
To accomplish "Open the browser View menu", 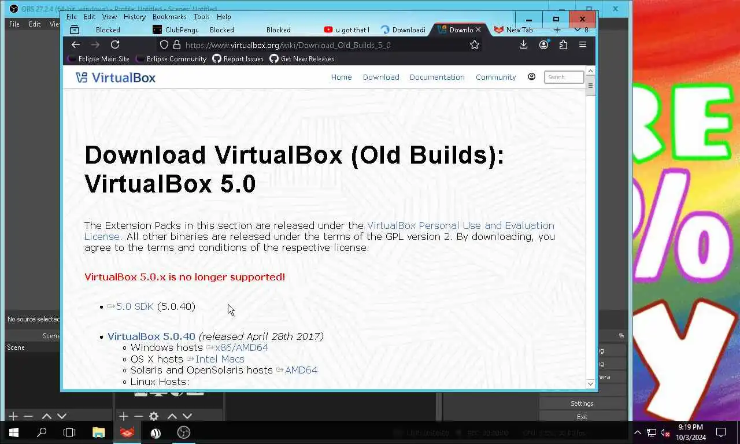I will (x=109, y=17).
